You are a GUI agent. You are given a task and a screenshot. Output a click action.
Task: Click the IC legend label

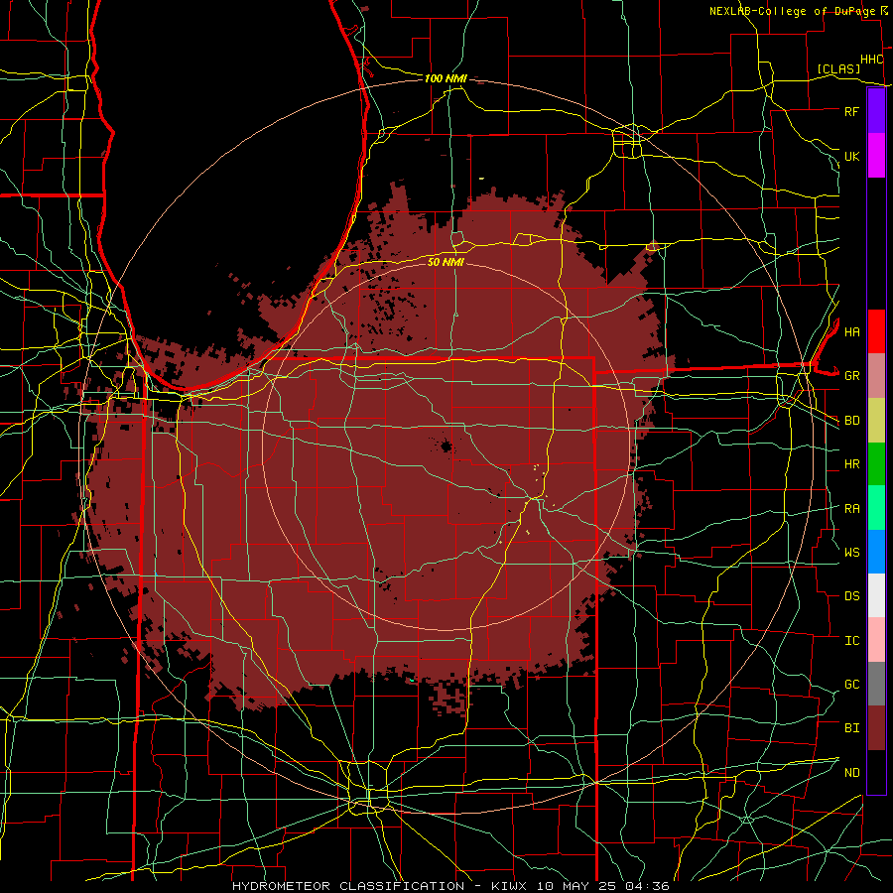click(x=851, y=641)
